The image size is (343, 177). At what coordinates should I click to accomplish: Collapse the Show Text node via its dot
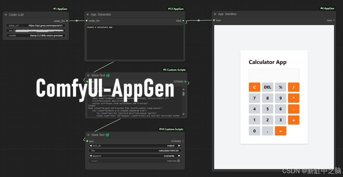pyautogui.click(x=88, y=75)
